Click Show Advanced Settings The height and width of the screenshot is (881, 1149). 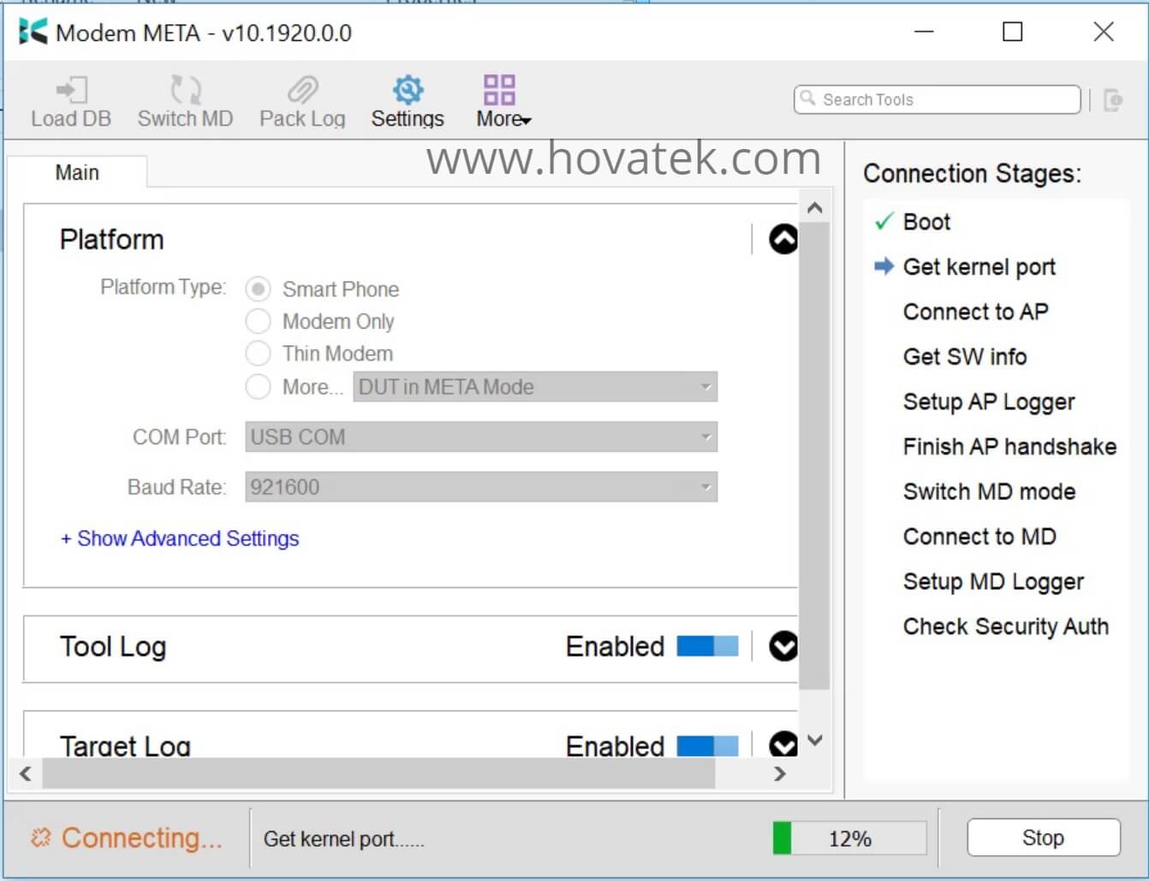[x=179, y=539]
